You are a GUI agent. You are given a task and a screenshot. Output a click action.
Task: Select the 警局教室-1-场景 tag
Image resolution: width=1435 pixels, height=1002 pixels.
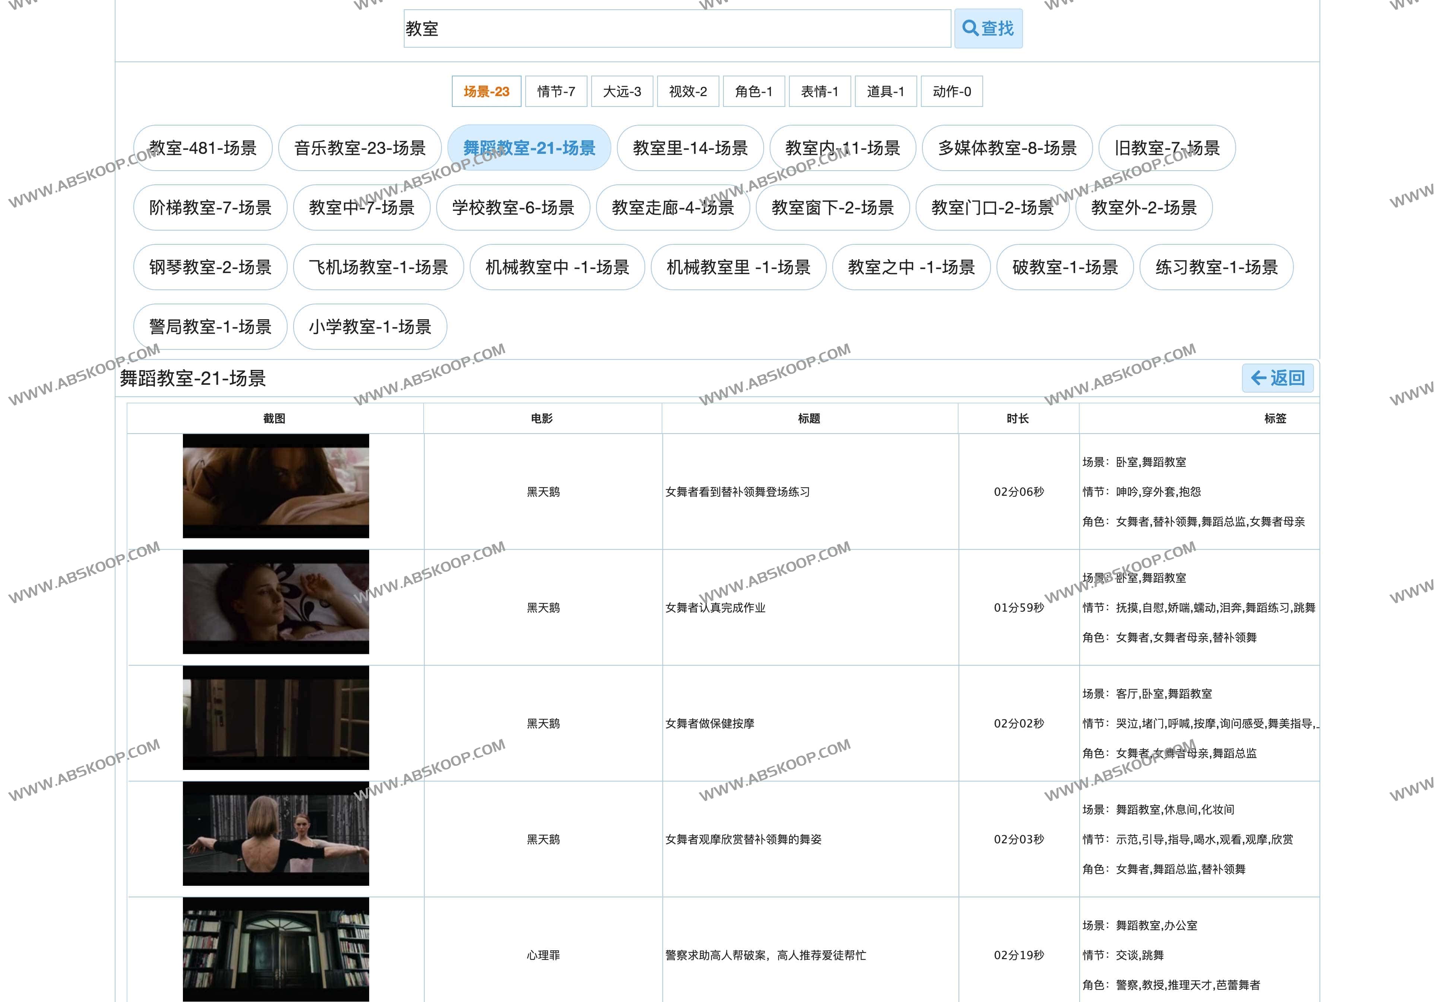pos(210,326)
